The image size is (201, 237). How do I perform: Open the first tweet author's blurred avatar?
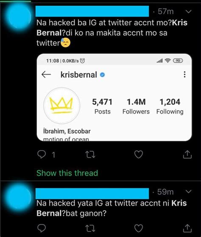[18, 17]
